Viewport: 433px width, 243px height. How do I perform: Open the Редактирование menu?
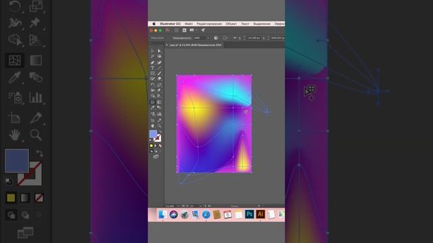(x=209, y=24)
